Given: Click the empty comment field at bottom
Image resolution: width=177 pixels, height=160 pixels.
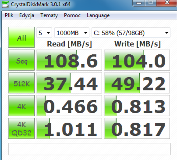Looking at the screenshot, I should pyautogui.click(x=89, y=149).
